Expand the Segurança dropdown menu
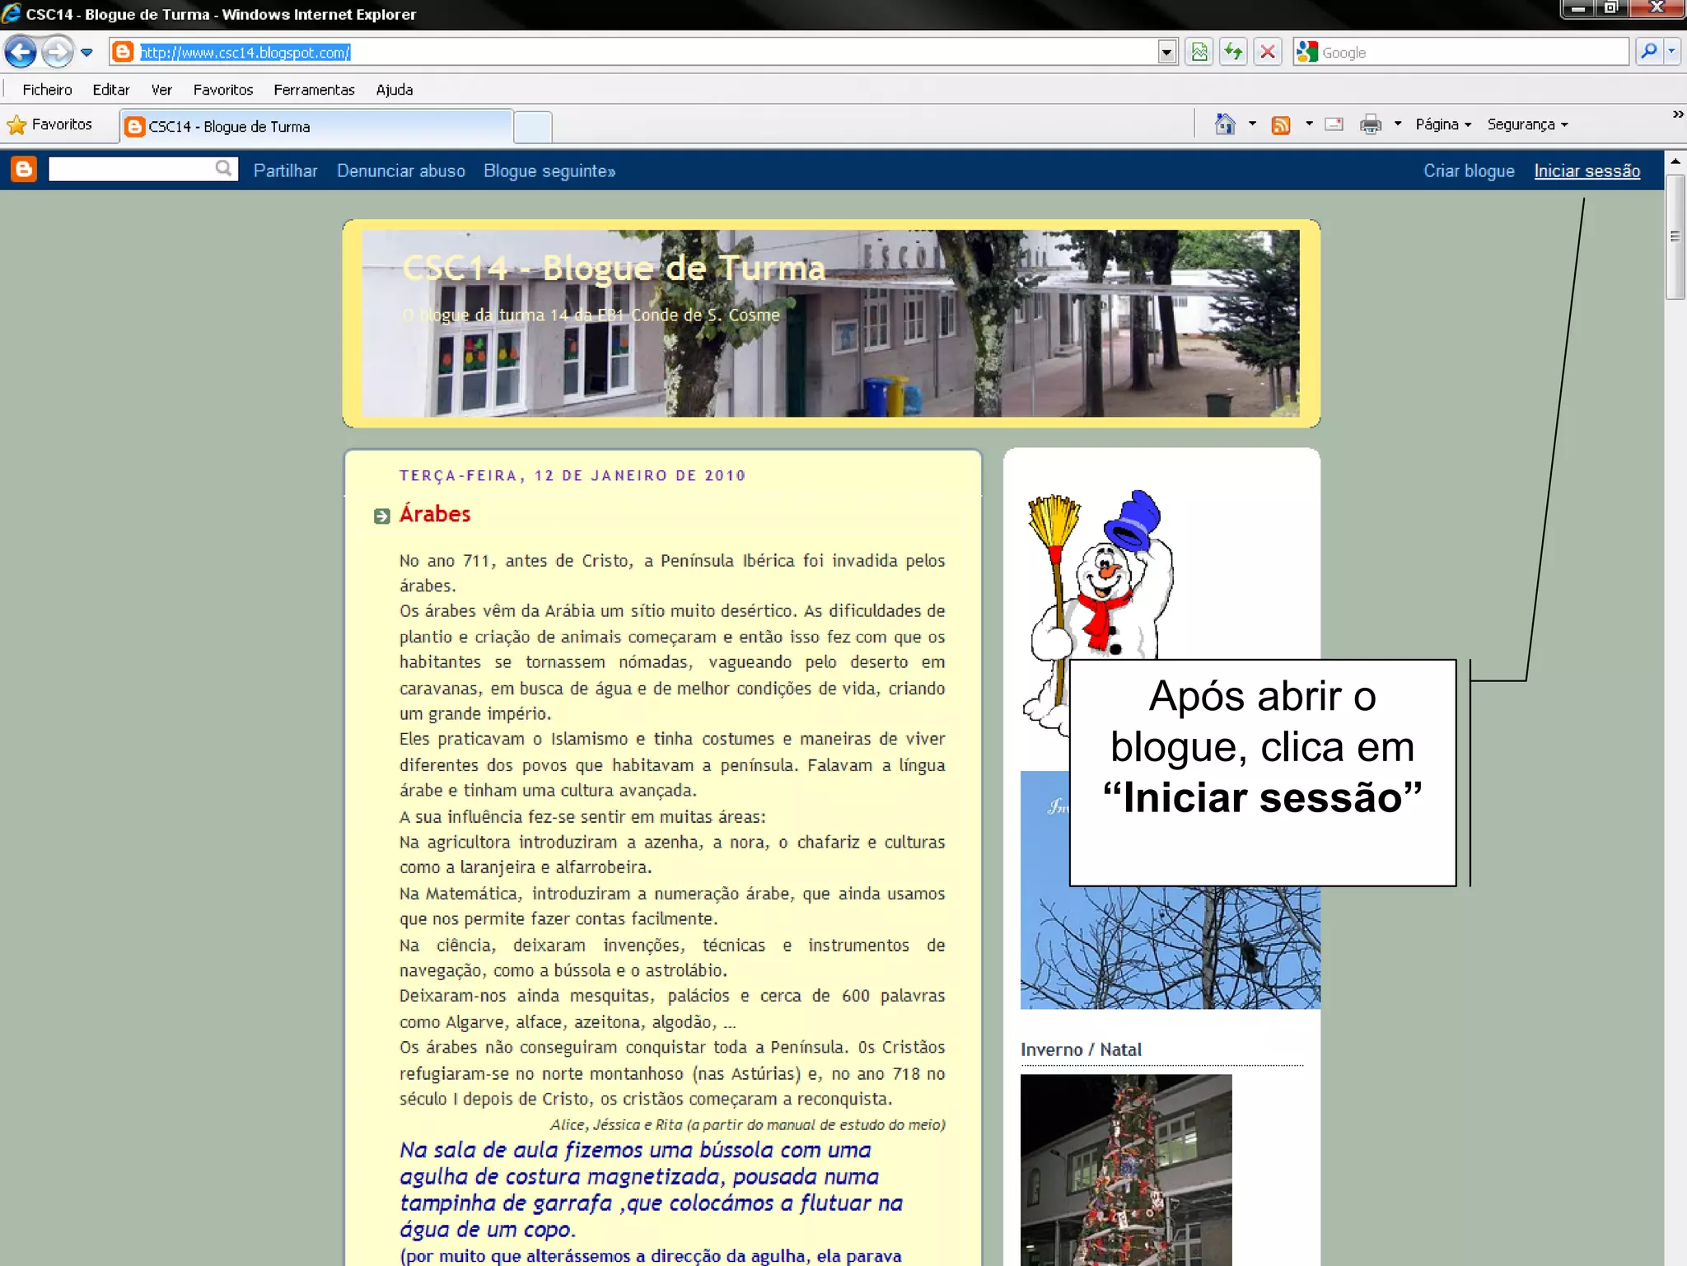 coord(1527,124)
